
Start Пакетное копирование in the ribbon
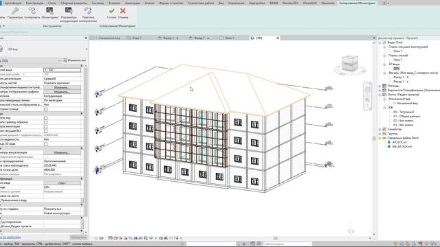88,14
